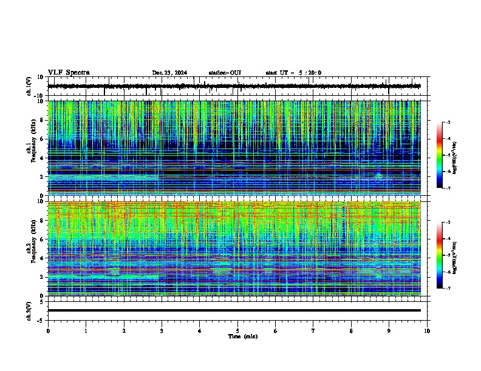Click the '-7' label on ch.1 colorbar
Screen dimensions: 481x371
pos(448,188)
